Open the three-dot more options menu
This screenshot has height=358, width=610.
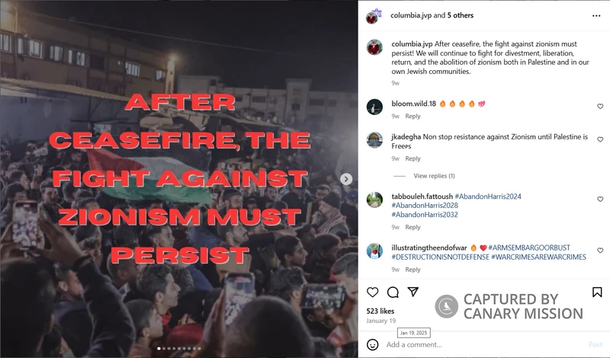click(596, 15)
